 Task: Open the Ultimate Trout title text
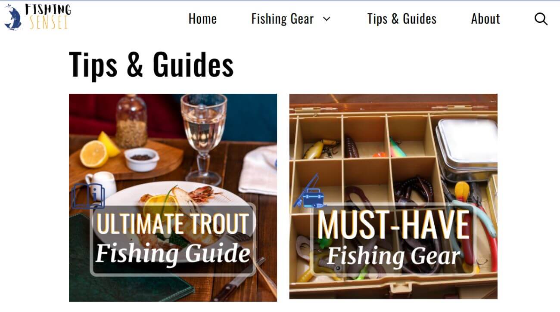point(172,223)
